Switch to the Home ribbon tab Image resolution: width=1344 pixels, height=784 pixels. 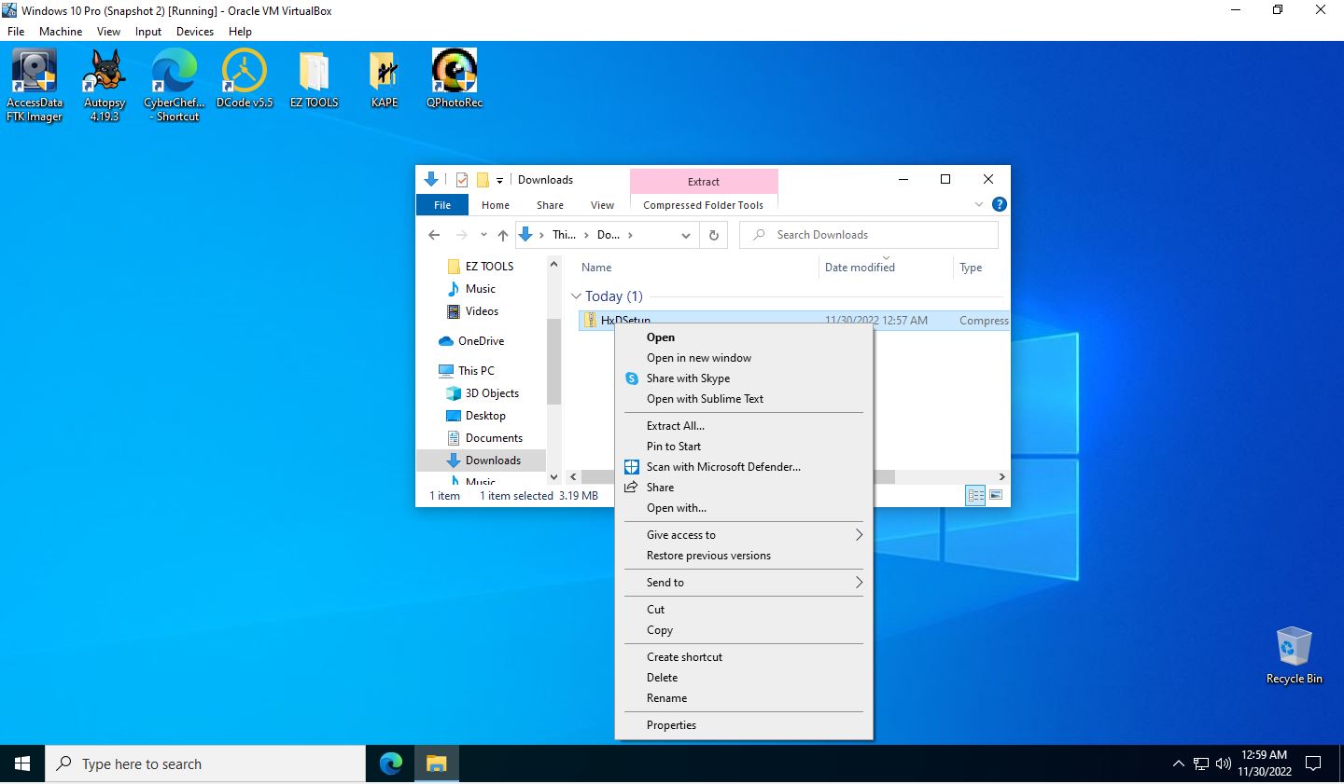click(x=496, y=205)
